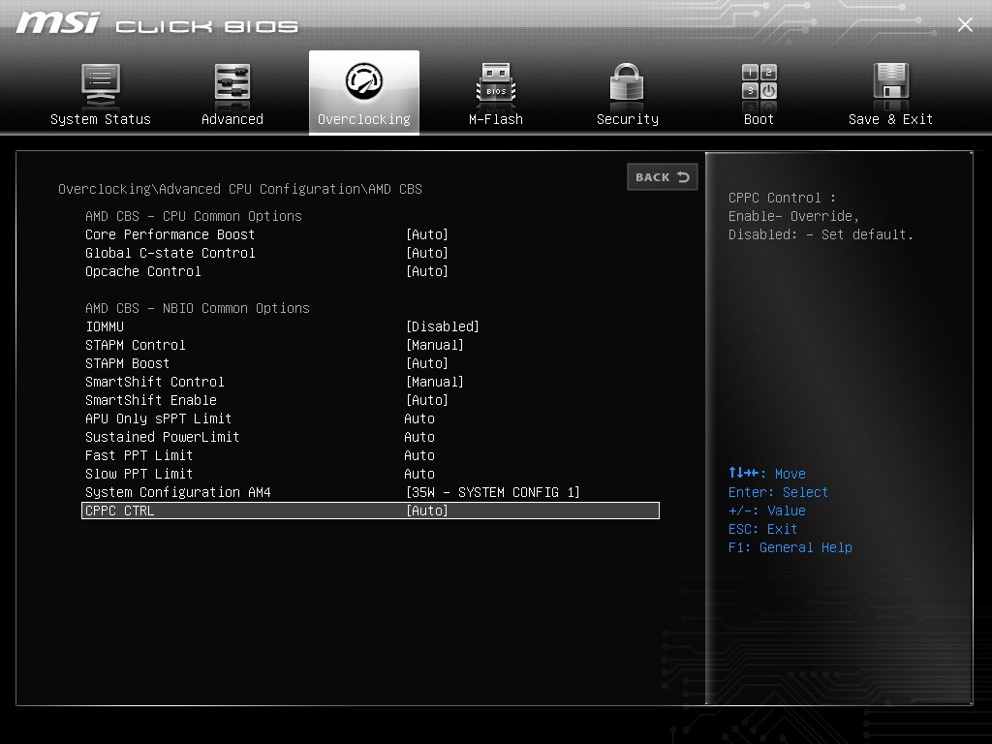The width and height of the screenshot is (992, 744).
Task: Click the AMD CBS breadcrumb path text
Action: pos(240,189)
